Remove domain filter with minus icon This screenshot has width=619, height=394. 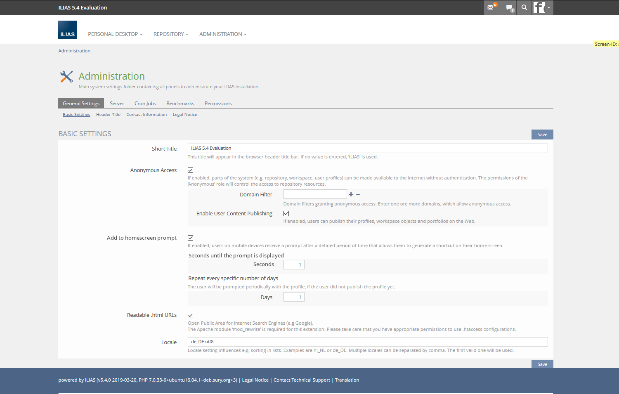coord(358,194)
